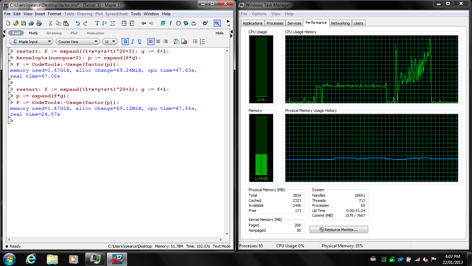Click the taskbar clock showing 4:07 PM

click(x=452, y=259)
